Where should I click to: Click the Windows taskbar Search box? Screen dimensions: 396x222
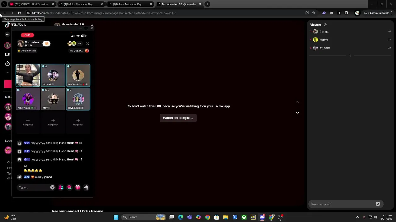pos(144,217)
